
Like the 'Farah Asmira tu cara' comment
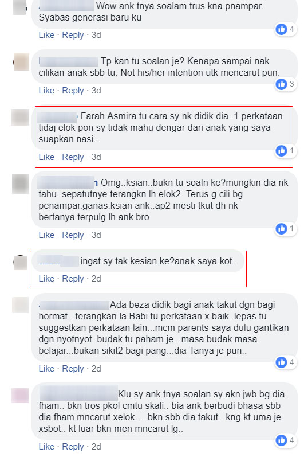(46, 157)
